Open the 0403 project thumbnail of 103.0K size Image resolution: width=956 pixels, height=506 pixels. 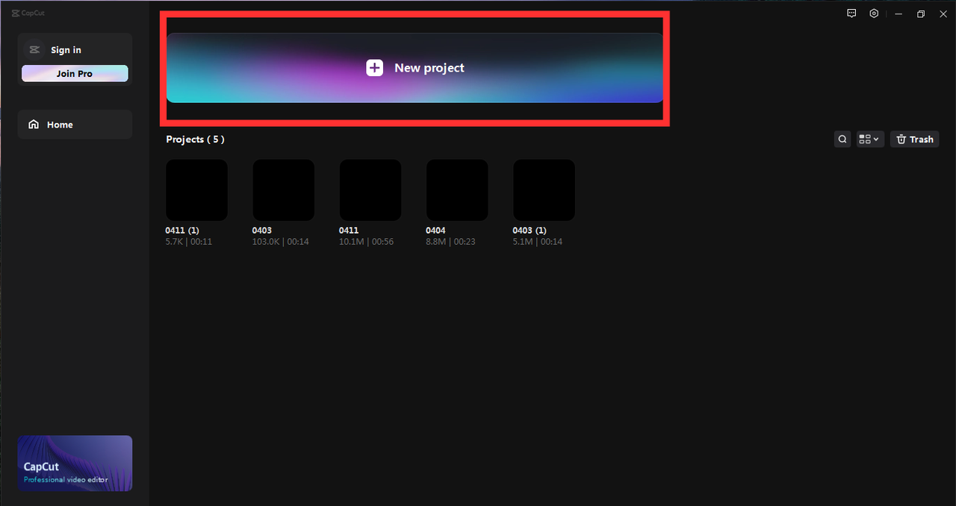(x=283, y=190)
